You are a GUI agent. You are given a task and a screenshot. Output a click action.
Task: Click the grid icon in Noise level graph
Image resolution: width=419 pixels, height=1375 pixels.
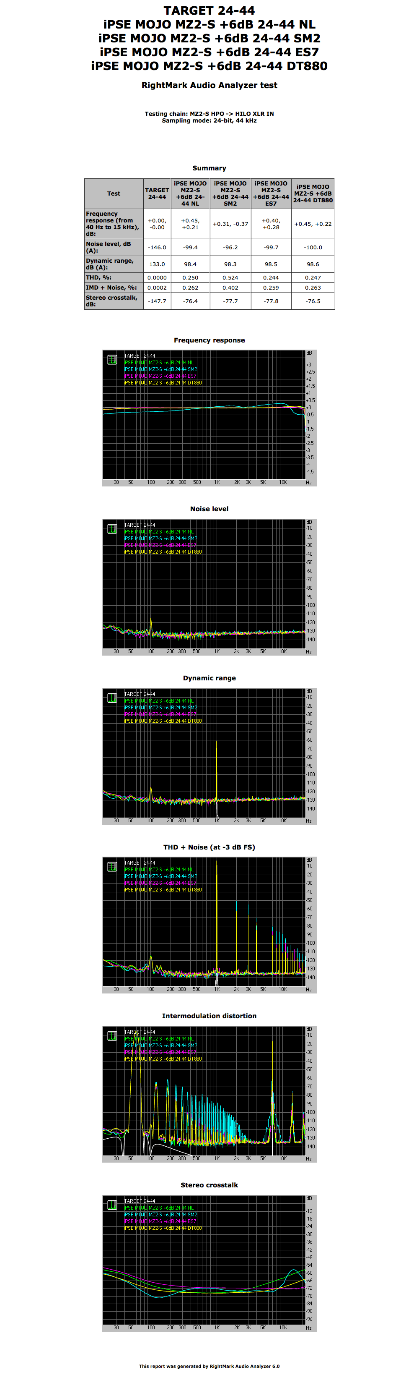pos(112,528)
